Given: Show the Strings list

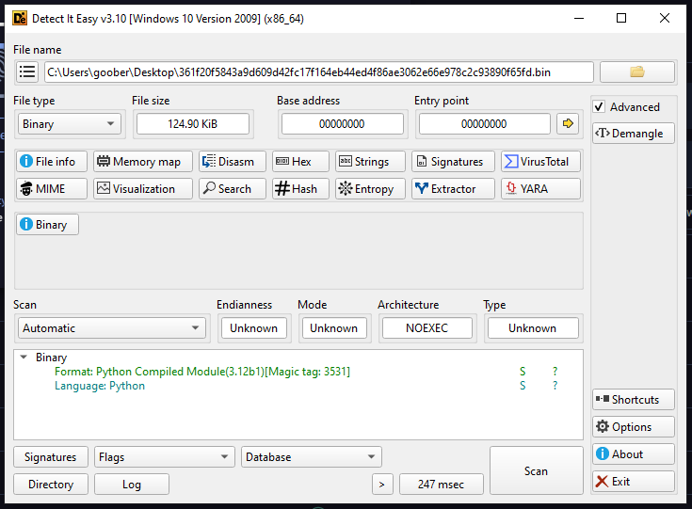Looking at the screenshot, I should [x=370, y=162].
